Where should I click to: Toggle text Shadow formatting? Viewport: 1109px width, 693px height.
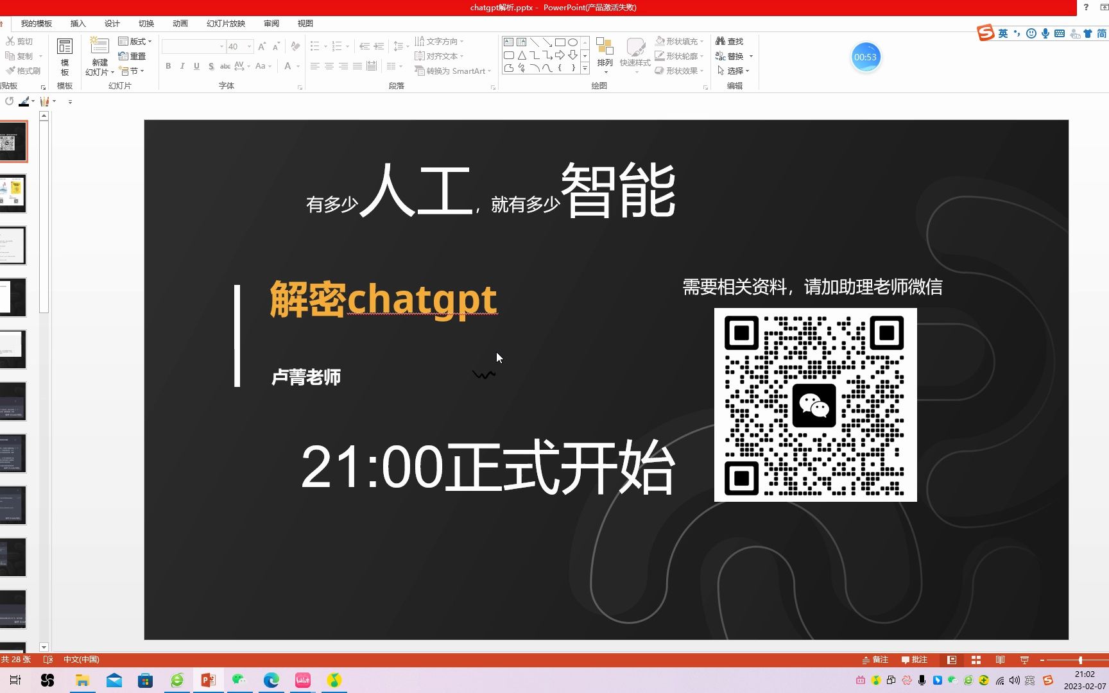pos(211,66)
